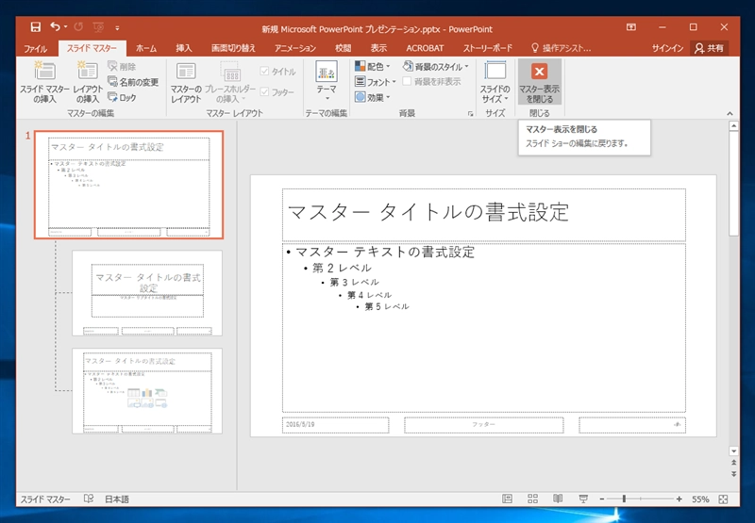Collapse the ribbon with the chevron

(x=730, y=114)
